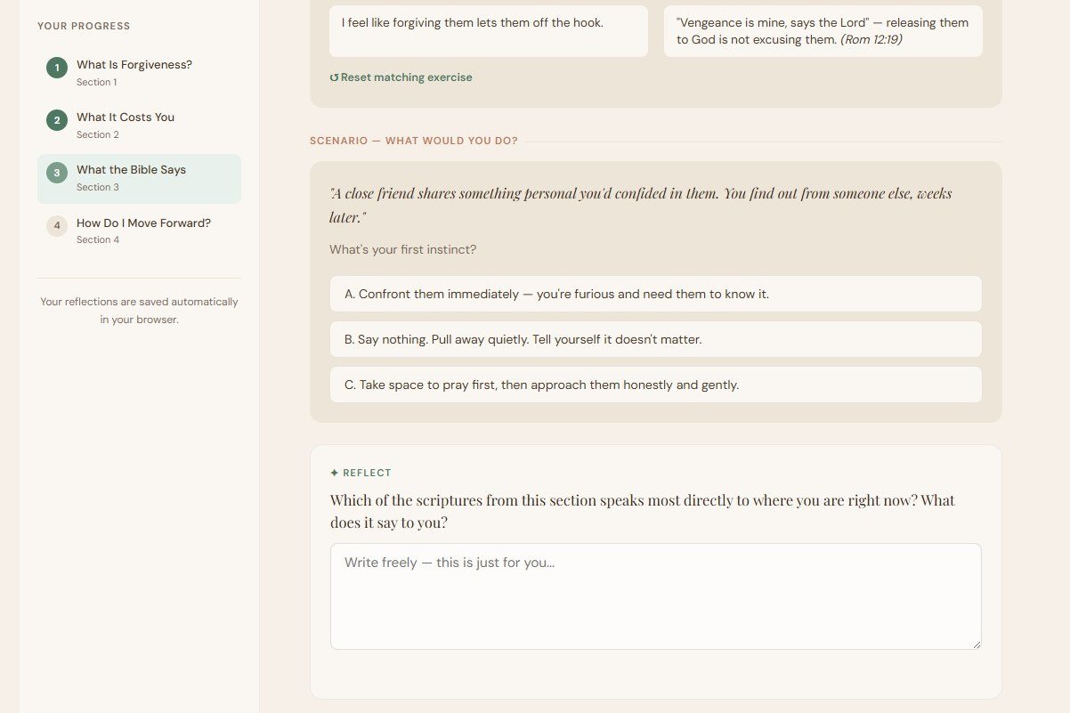Click the 'Which of the scriptures' question text

(x=643, y=511)
